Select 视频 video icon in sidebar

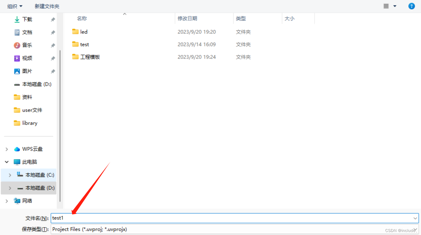[17, 58]
